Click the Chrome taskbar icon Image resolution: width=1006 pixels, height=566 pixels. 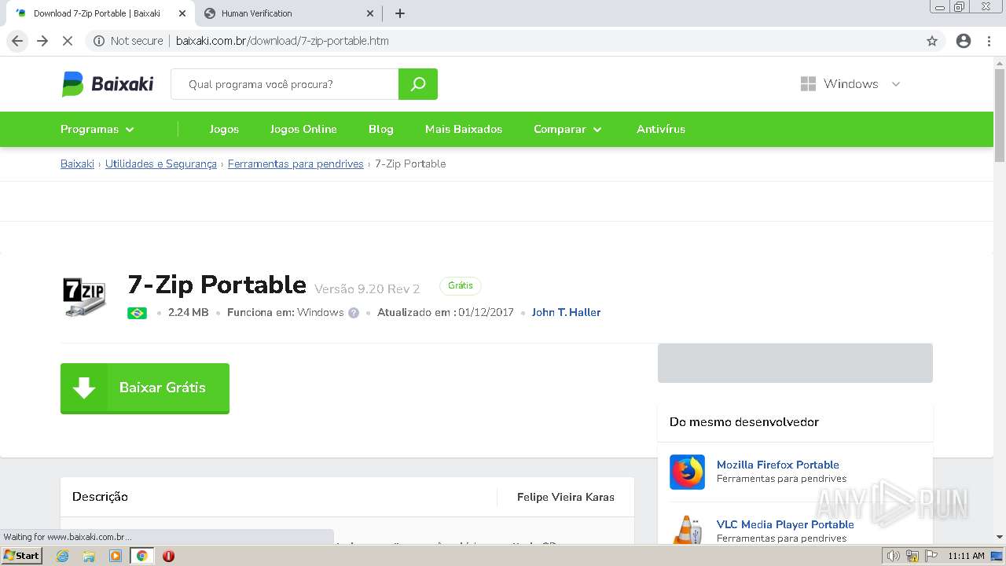point(142,556)
